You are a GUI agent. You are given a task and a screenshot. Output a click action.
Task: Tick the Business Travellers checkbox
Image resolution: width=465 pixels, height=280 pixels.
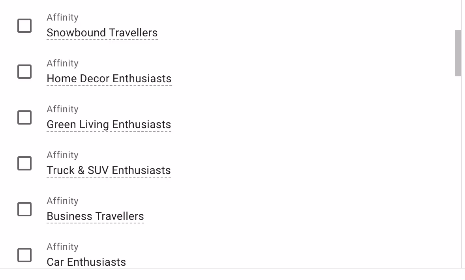coord(24,209)
